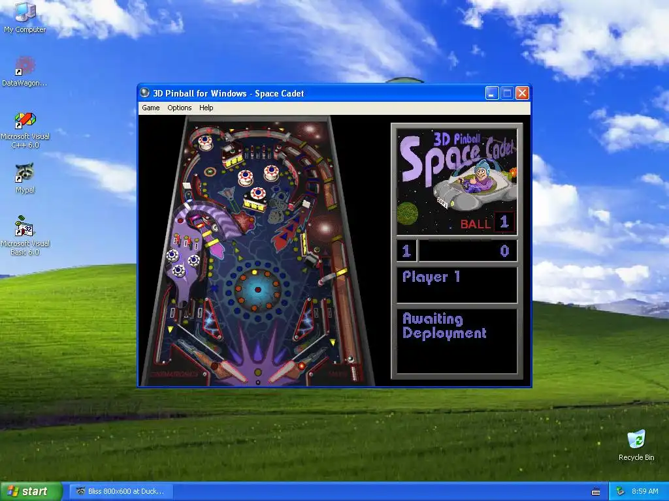Switch to Bliss 800x600 taskbar window
The height and width of the screenshot is (501, 669).
click(x=122, y=491)
